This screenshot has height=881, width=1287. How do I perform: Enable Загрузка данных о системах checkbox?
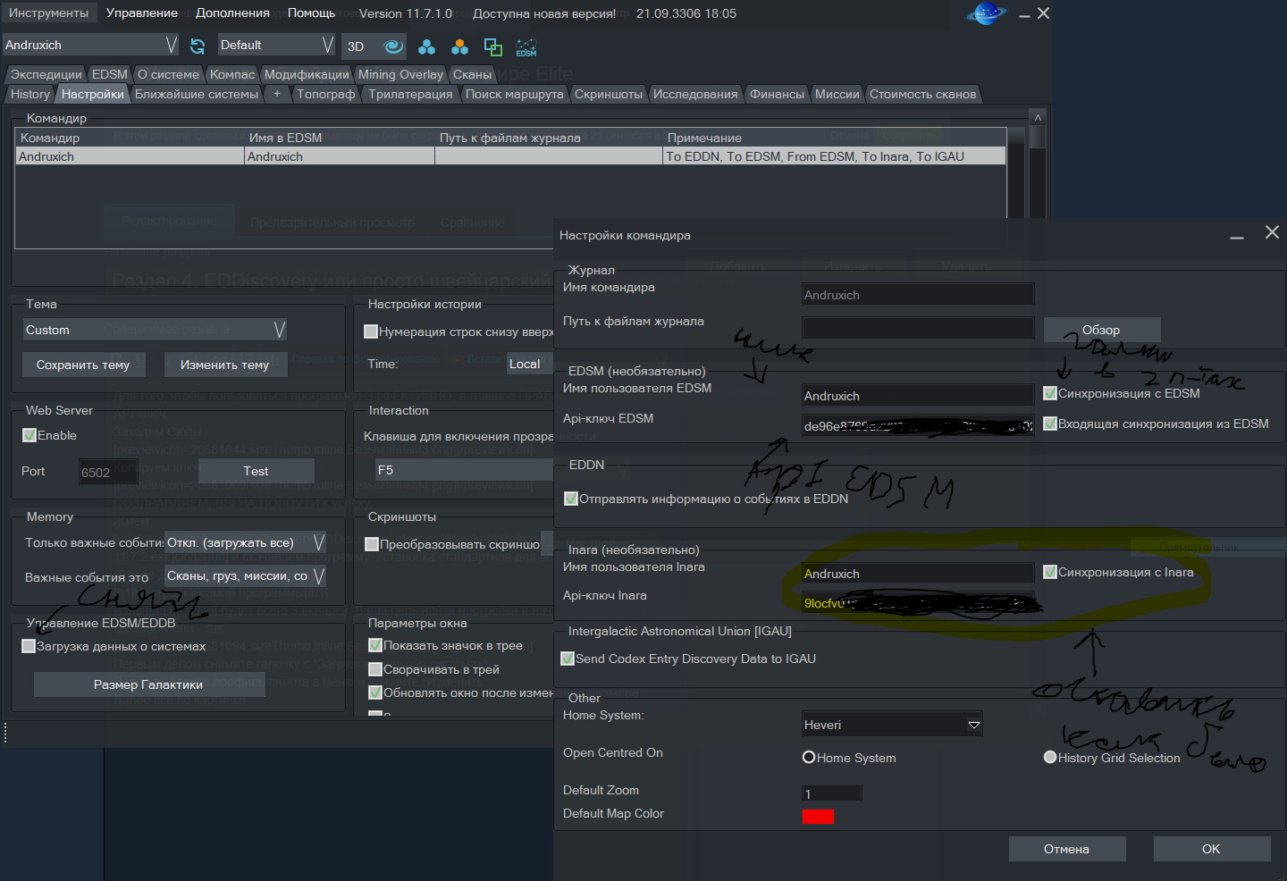pos(29,646)
